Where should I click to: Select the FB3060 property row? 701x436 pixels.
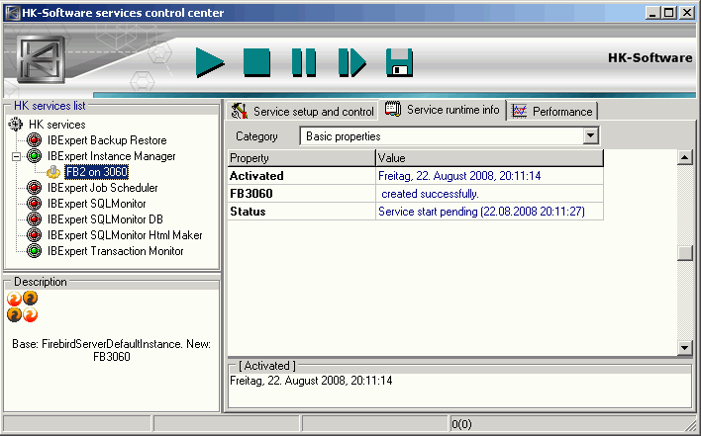[415, 194]
